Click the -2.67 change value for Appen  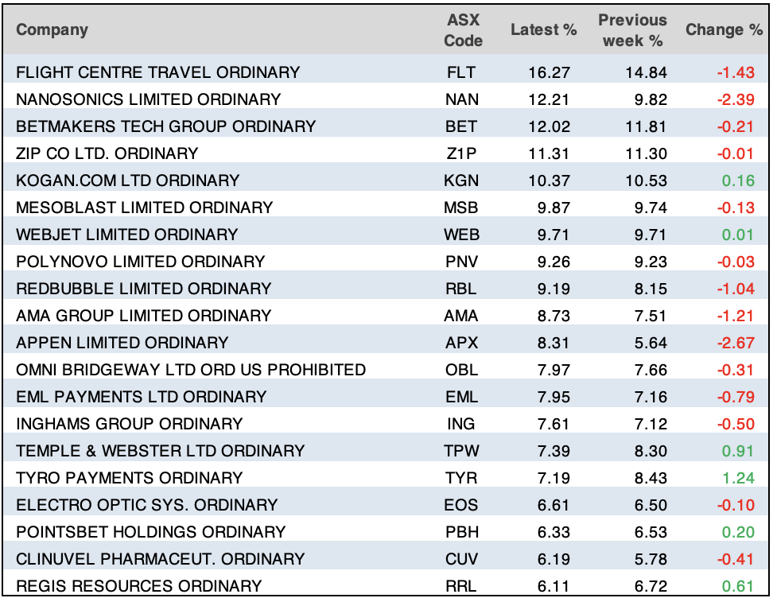pyautogui.click(x=736, y=343)
